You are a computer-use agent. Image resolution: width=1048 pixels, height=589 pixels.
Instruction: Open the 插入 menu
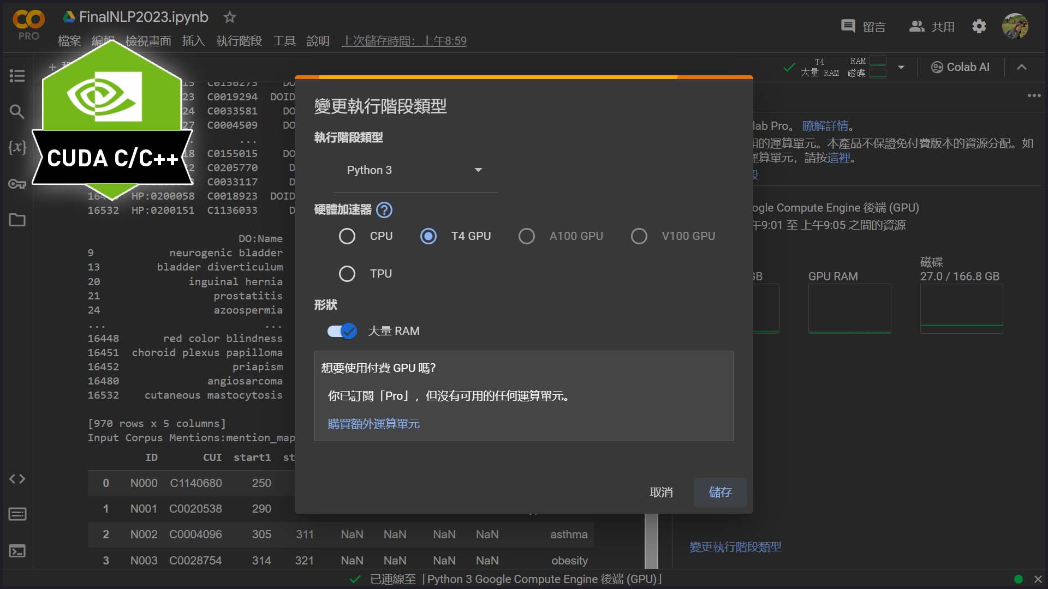193,41
